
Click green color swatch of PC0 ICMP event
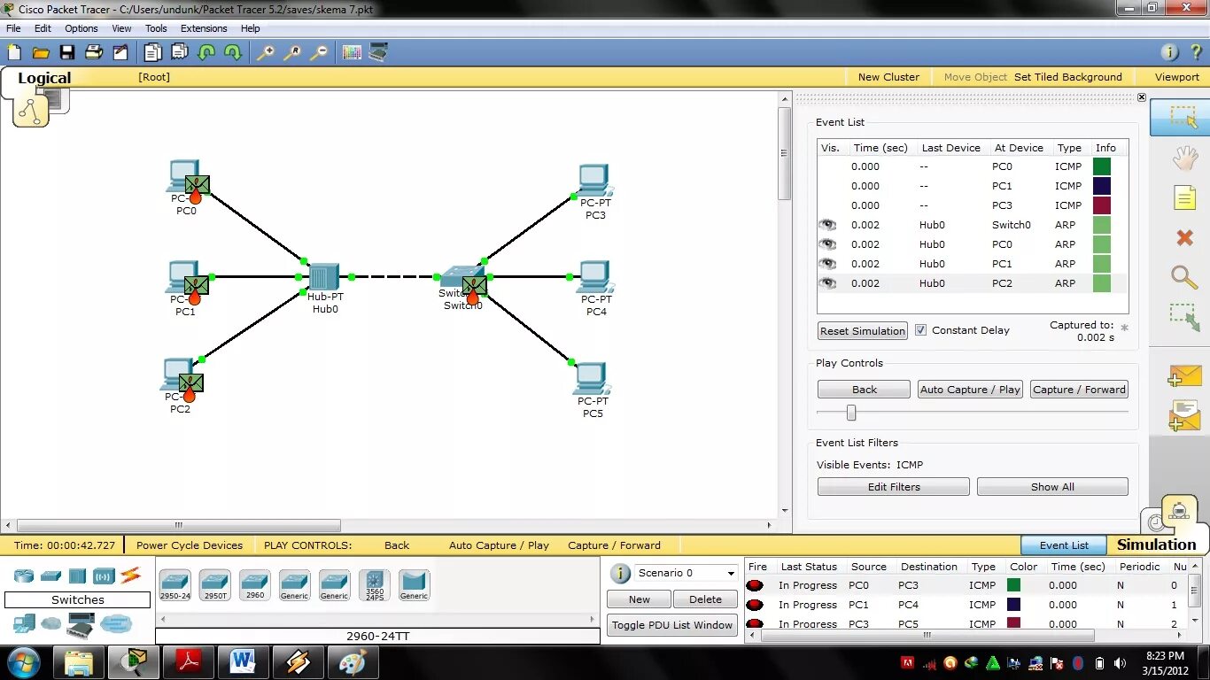point(1102,166)
